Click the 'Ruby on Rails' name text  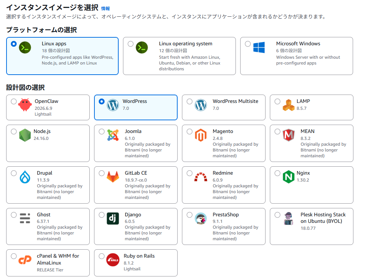139,256
